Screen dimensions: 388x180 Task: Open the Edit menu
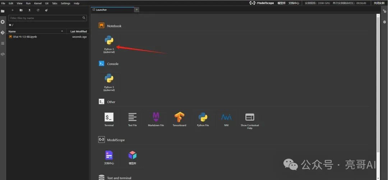(x=11, y=3)
